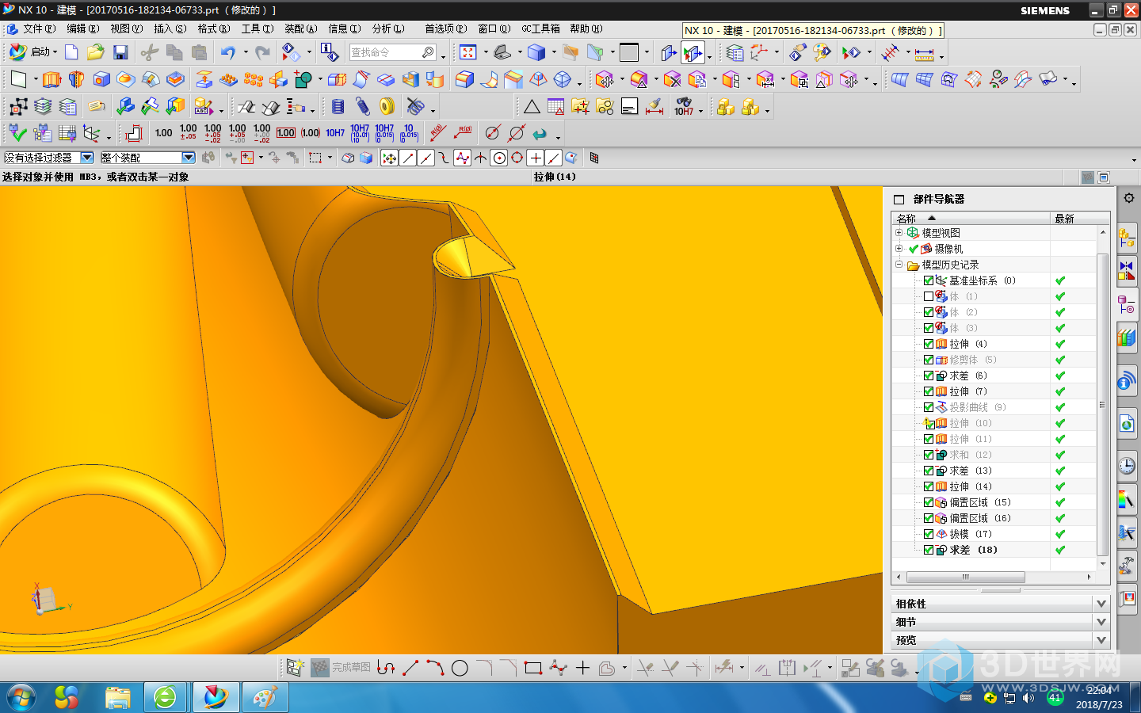The image size is (1141, 713).
Task: Click the 10H7 tolerance icon
Action: point(335,133)
